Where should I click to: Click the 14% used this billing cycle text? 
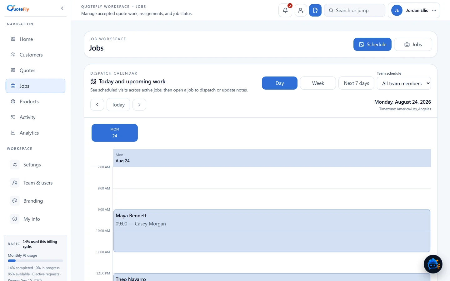[40, 244]
